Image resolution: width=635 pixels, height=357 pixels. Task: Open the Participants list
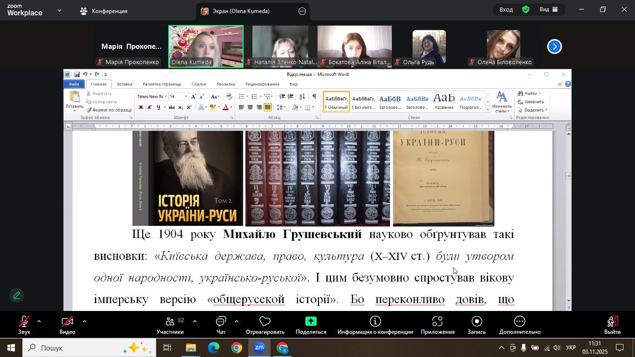pos(170,325)
